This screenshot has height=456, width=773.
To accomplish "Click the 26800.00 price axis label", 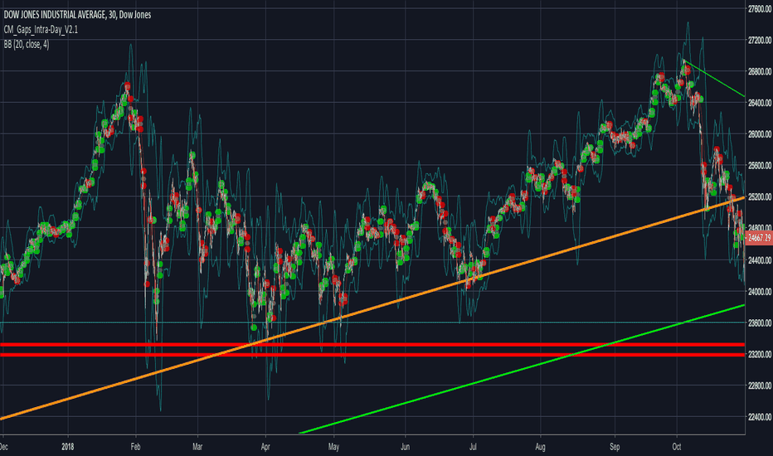I will click(759, 71).
